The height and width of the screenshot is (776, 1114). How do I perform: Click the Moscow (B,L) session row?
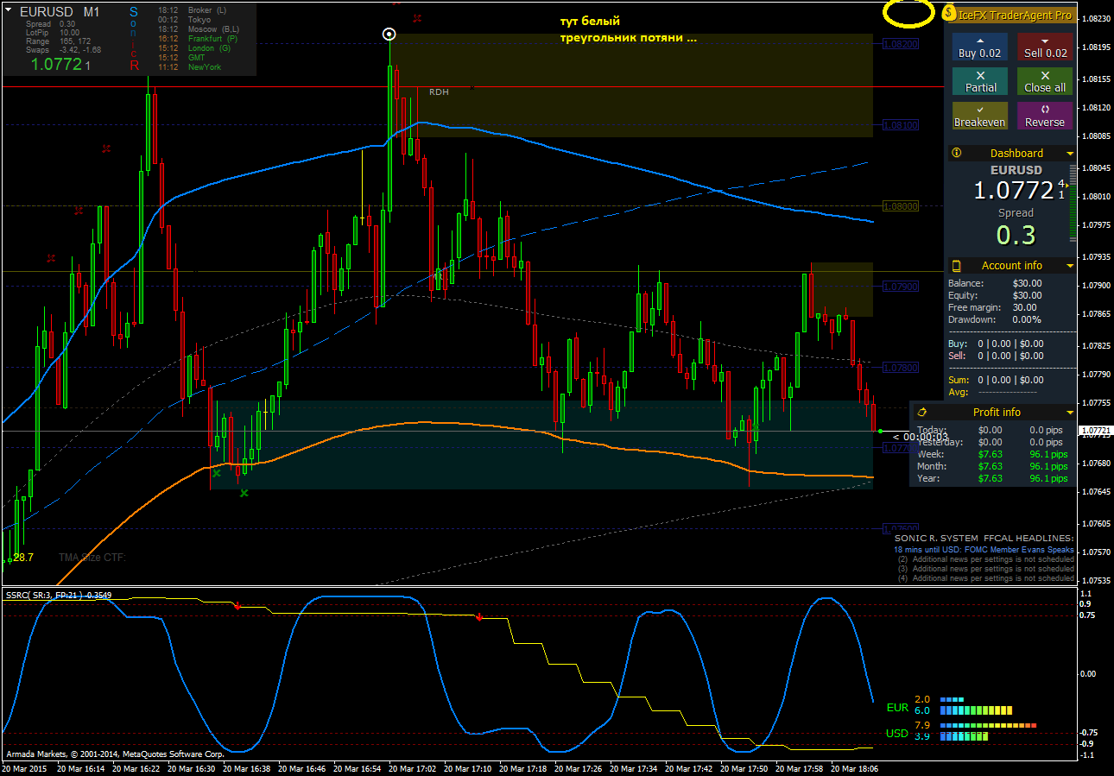tap(199, 29)
